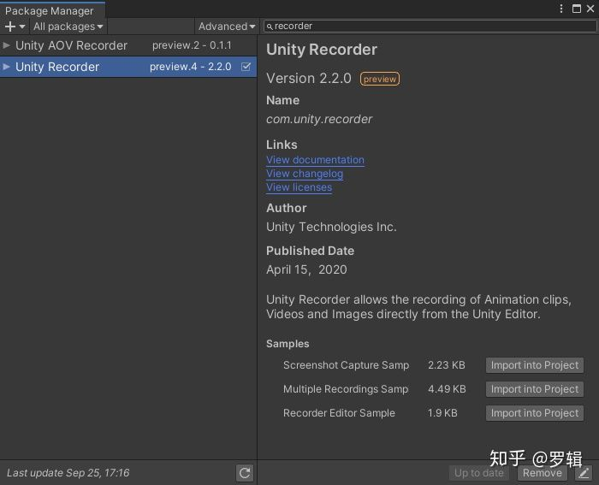Click the Published Date heading
Screen dimensions: 599x485
coord(310,251)
